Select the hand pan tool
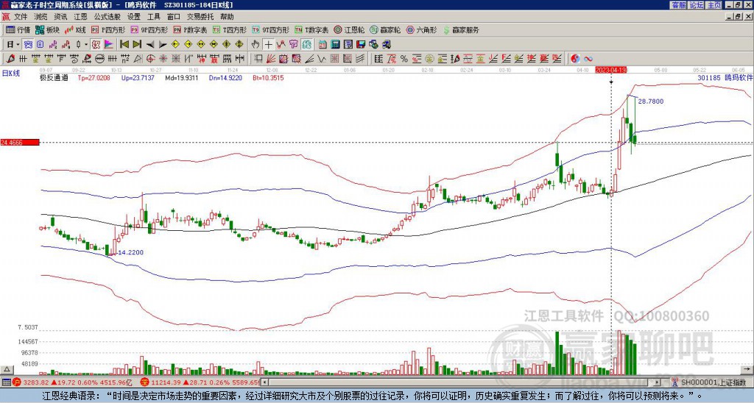754x403 pixels. tap(256, 45)
